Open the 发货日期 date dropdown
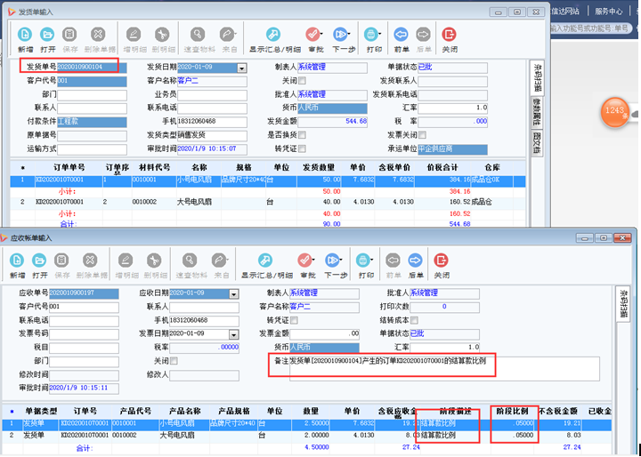The width and height of the screenshot is (641, 457). click(242, 68)
